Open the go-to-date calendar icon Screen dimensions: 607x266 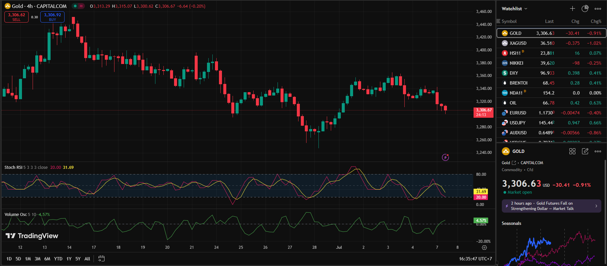[x=101, y=259]
